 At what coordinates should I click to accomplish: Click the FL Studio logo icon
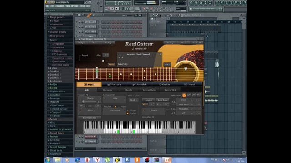click(46, 2)
